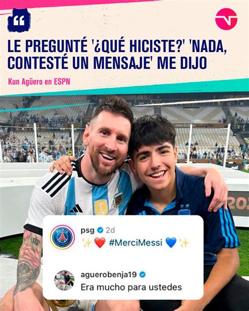
Task: Follow the #MerciMessi hashtag
Action: 136,243
